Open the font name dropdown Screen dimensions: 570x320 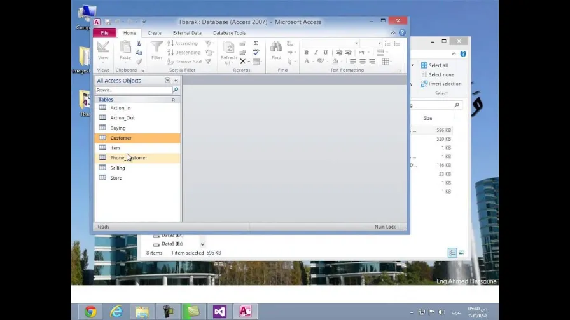(x=356, y=43)
